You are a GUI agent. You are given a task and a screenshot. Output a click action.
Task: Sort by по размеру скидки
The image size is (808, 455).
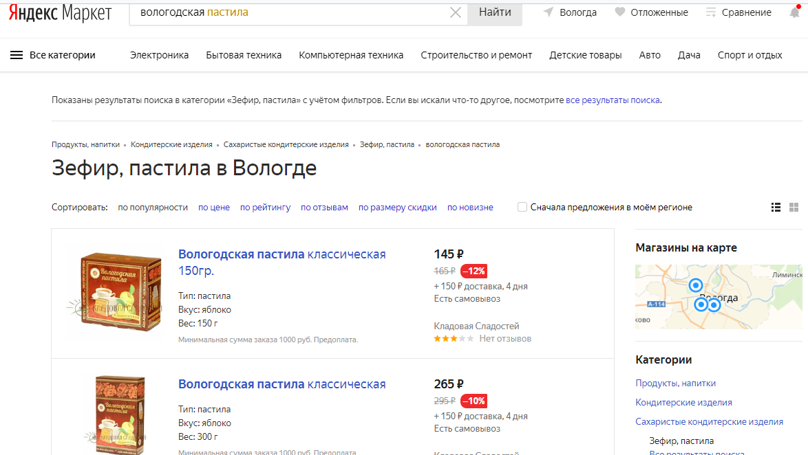397,208
